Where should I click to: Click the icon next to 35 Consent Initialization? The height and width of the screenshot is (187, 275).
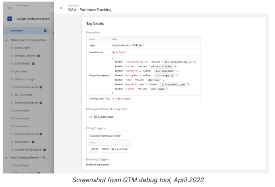point(45,150)
